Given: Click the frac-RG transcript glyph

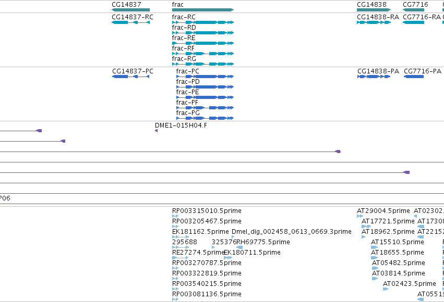Looking at the screenshot, I should coord(203,64).
